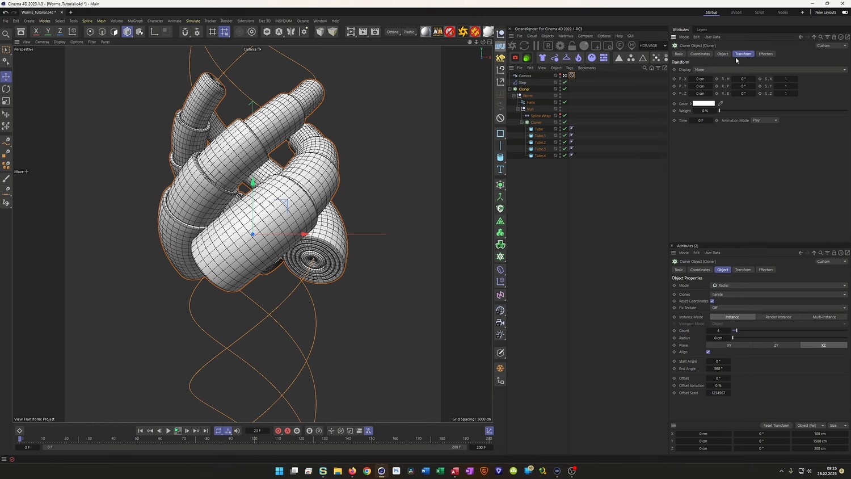Image resolution: width=851 pixels, height=479 pixels.
Task: Switch to Coordinates tab in upper Attributes
Action: (700, 54)
